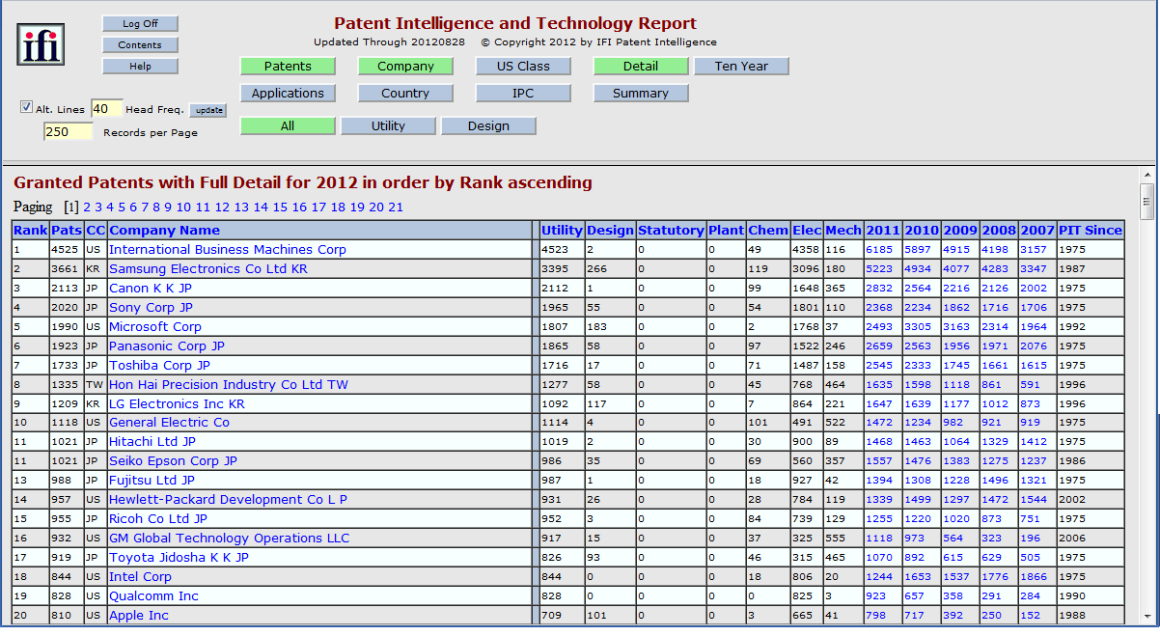Open Apple Inc link
Screen dimensions: 1160x636
tap(139, 616)
